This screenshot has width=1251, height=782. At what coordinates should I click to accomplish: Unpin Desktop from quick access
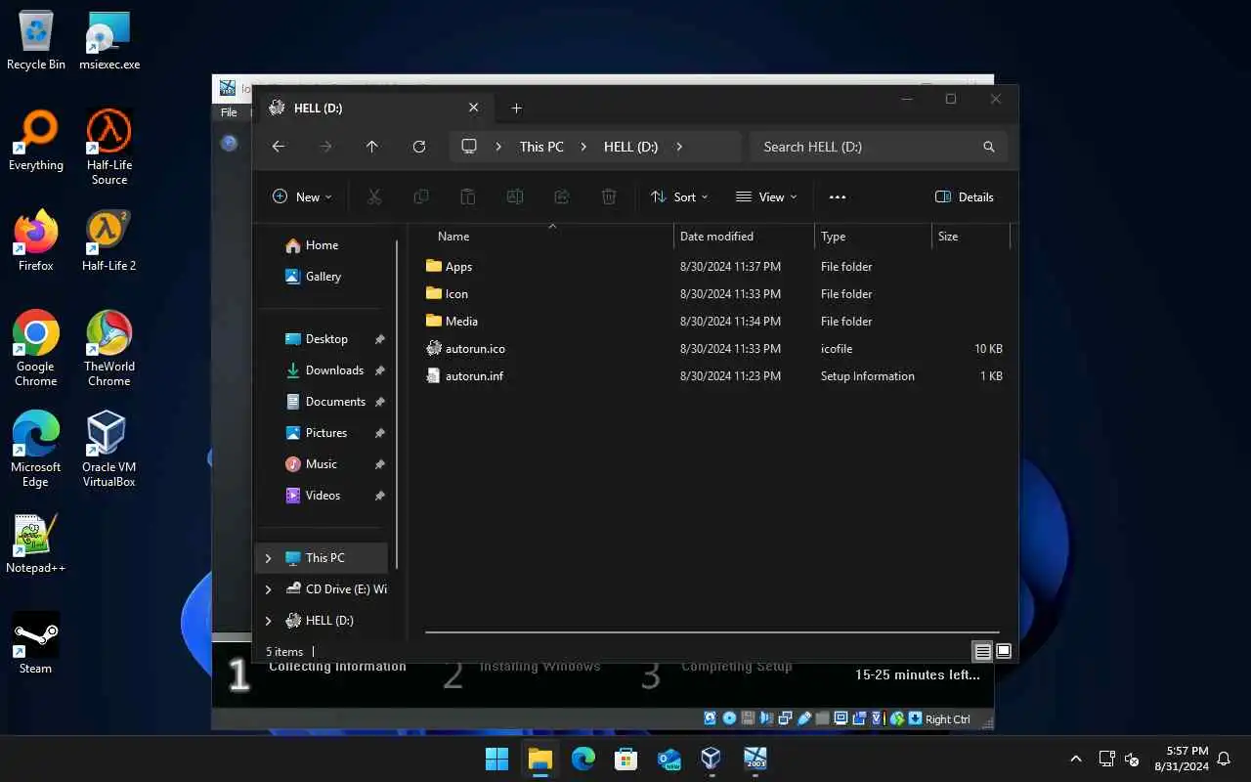click(380, 339)
